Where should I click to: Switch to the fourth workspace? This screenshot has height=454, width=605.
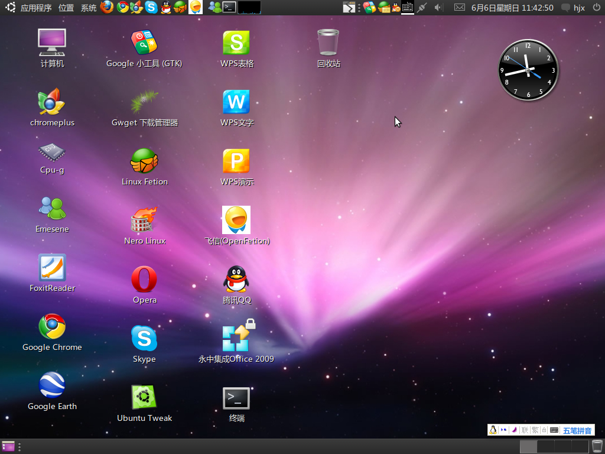pos(580,446)
